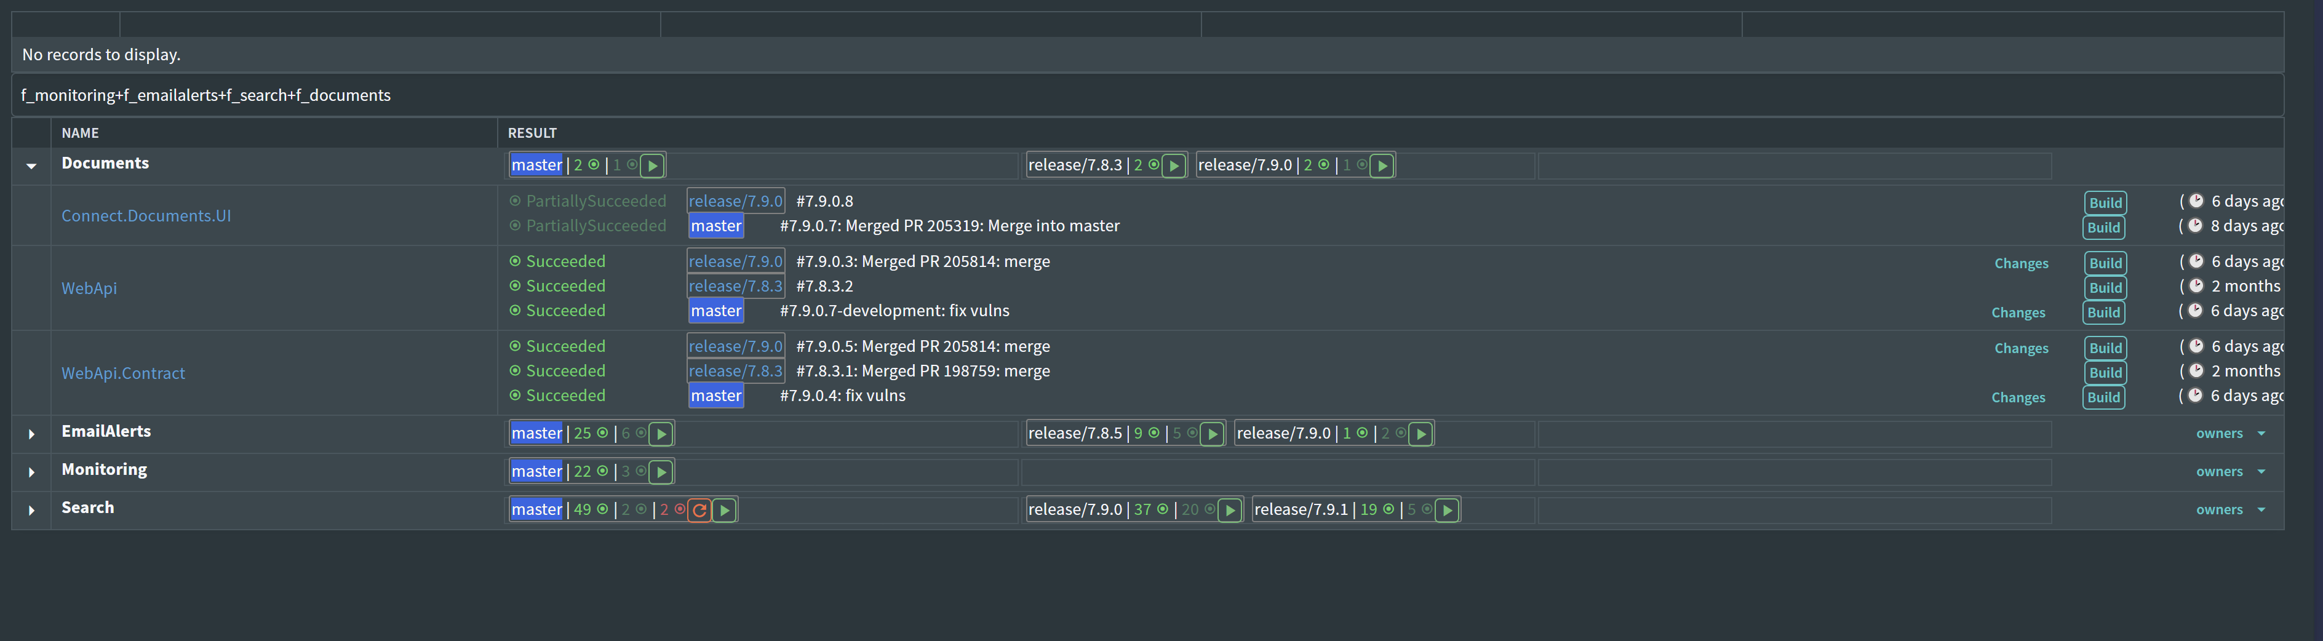Click Changes link for WebApi #7.9.0.3 build

(2021, 263)
